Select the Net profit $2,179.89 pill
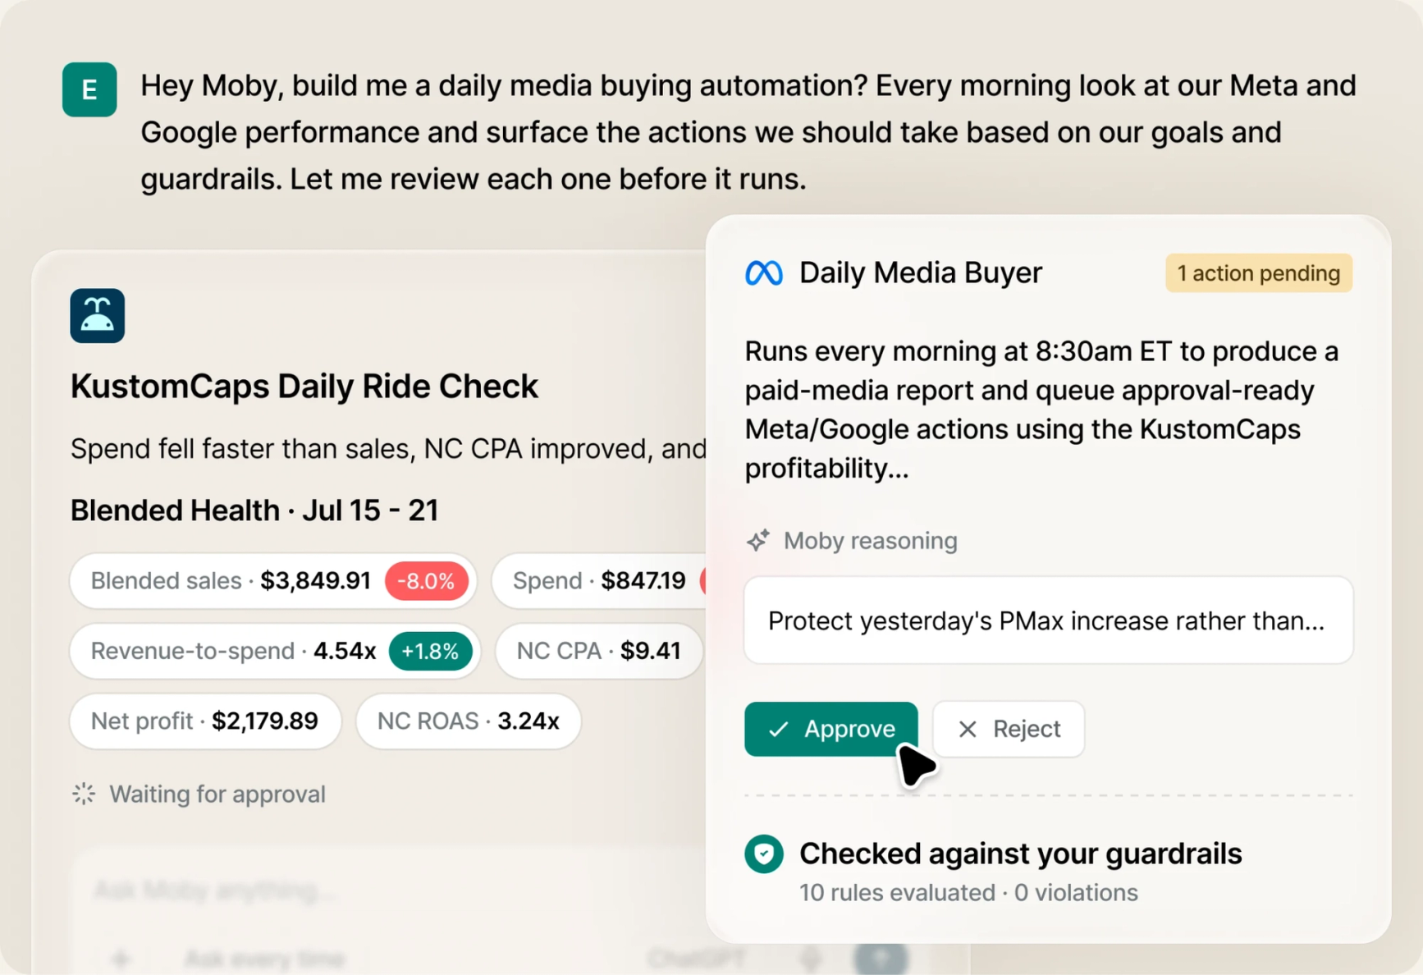 205,721
